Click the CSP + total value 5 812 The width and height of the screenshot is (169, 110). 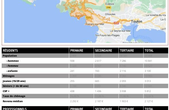[148, 91]
